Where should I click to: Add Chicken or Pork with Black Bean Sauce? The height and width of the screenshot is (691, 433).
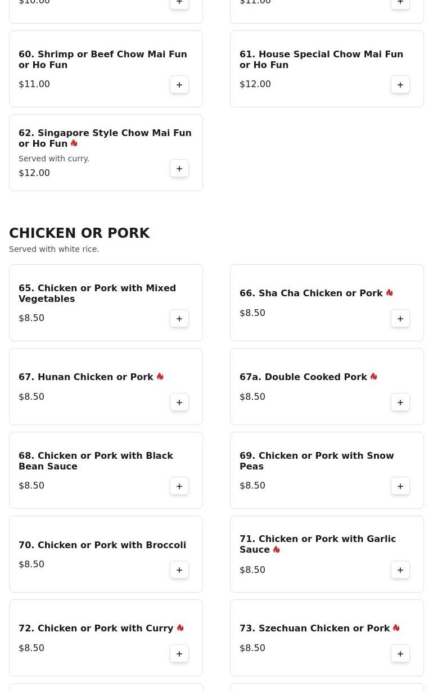pyautogui.click(x=179, y=486)
